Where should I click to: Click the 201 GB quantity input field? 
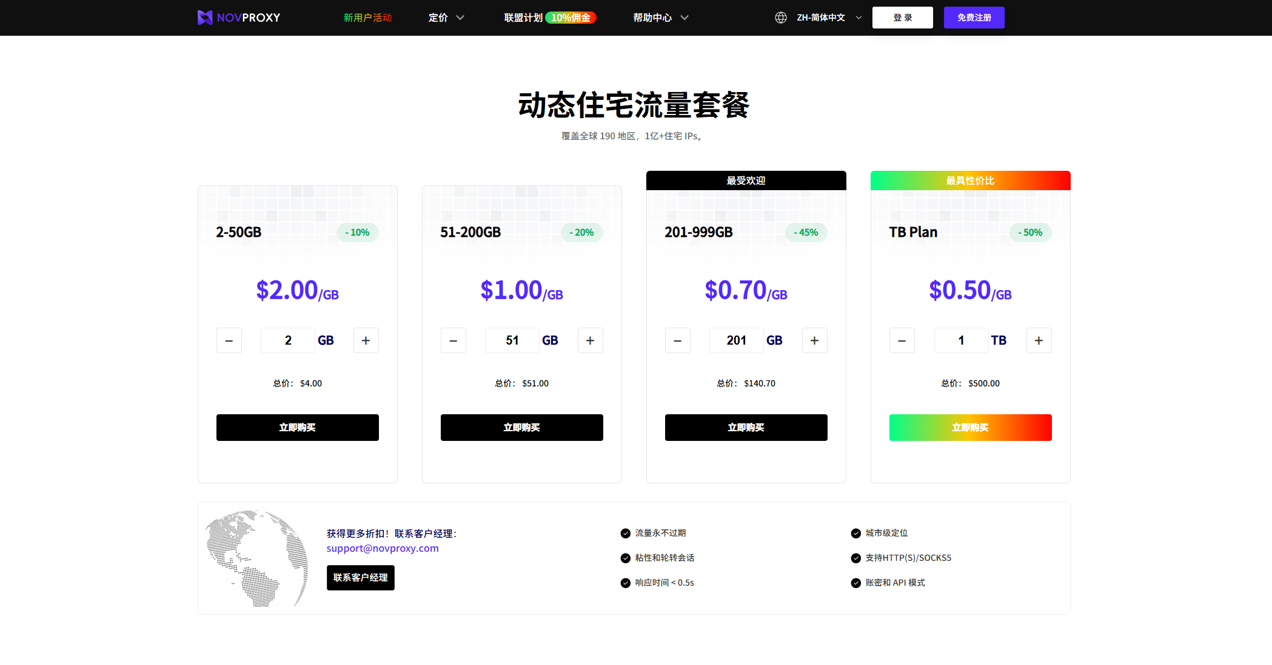[x=736, y=340]
